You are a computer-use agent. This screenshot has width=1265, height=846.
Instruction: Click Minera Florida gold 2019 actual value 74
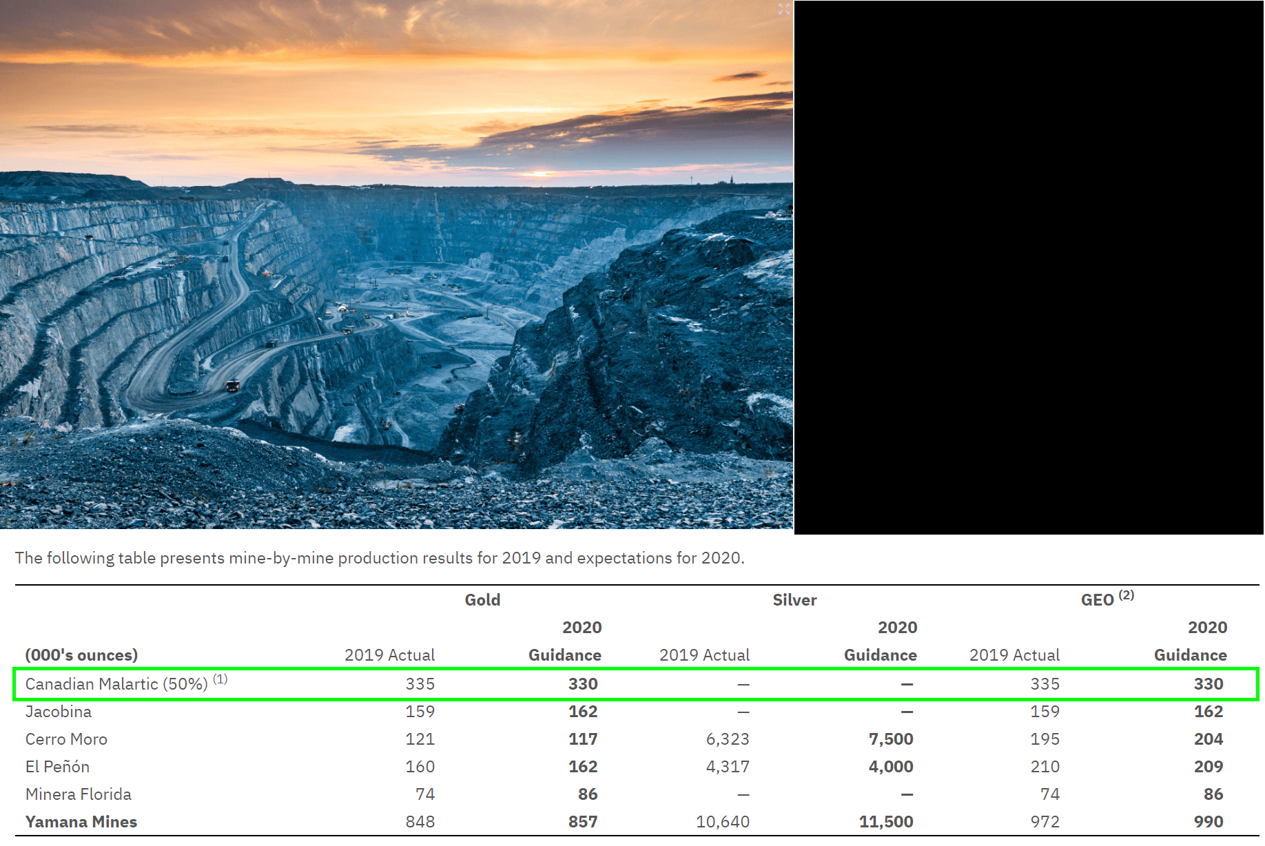[x=425, y=794]
